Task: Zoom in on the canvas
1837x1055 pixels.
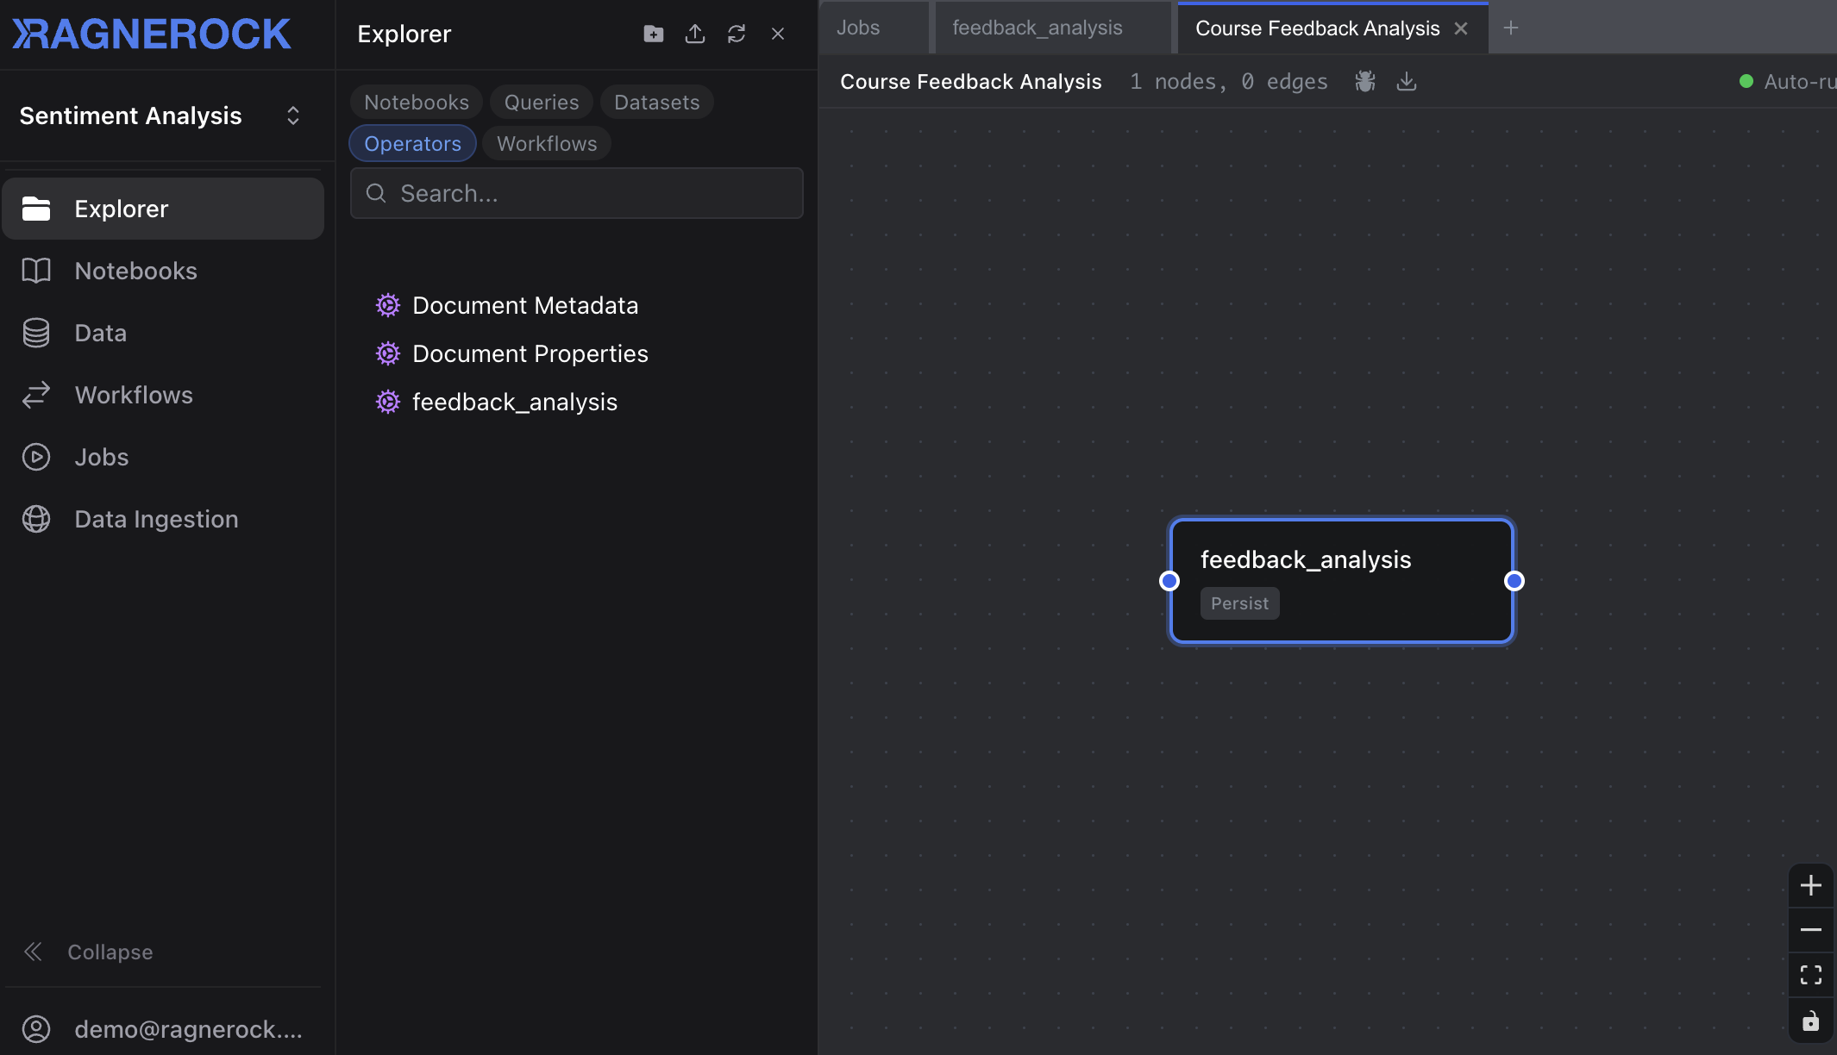Action: (x=1811, y=885)
